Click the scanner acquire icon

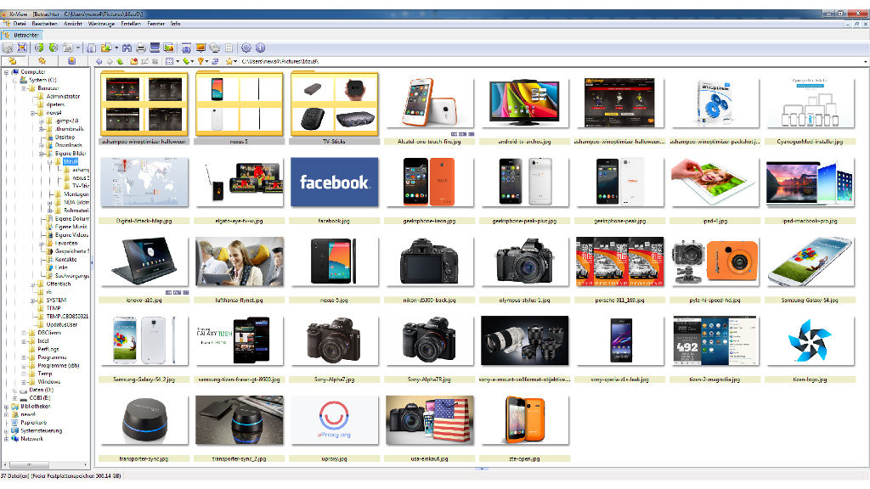tap(155, 48)
